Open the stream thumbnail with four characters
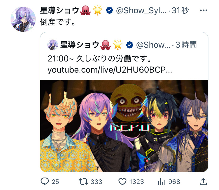The width and height of the screenshot is (219, 190). pyautogui.click(x=124, y=126)
